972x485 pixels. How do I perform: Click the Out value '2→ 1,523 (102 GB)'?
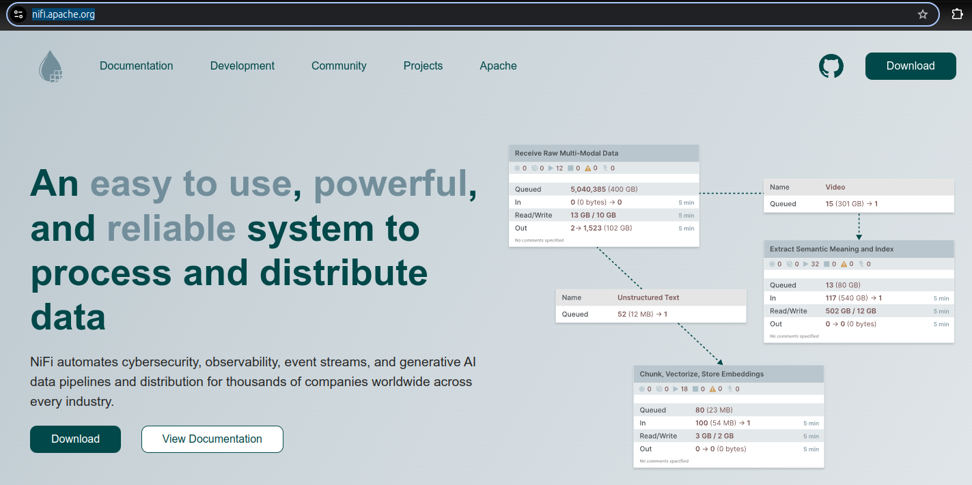click(x=601, y=229)
